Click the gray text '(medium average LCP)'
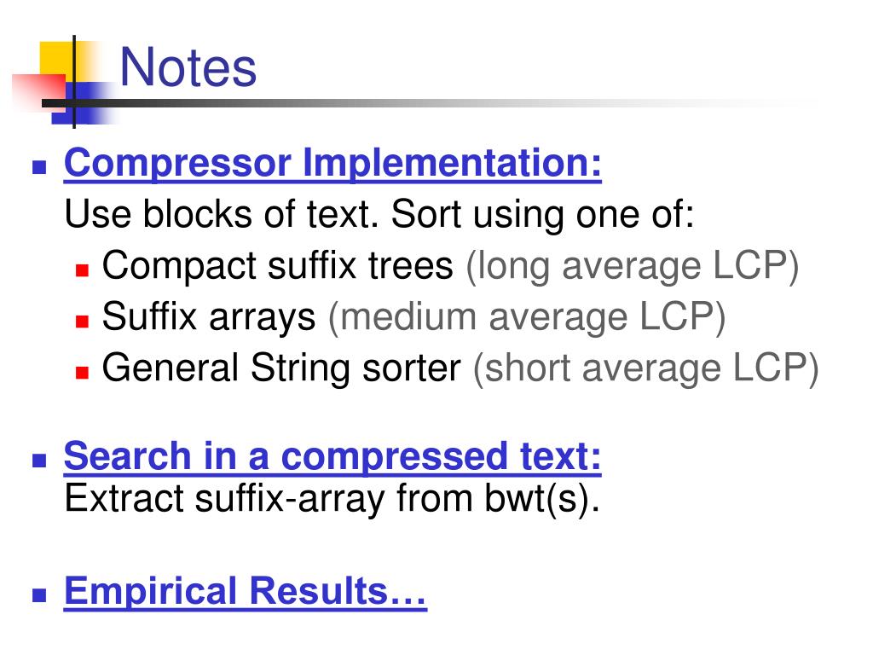This screenshot has width=873, height=655. click(x=527, y=319)
